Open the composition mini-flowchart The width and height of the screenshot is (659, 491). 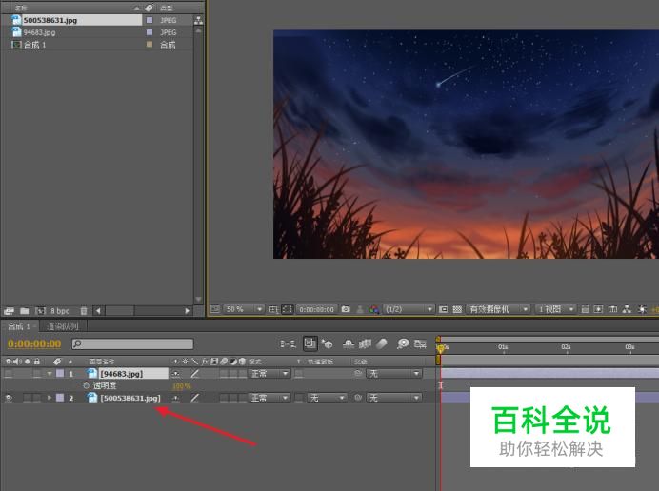point(288,344)
